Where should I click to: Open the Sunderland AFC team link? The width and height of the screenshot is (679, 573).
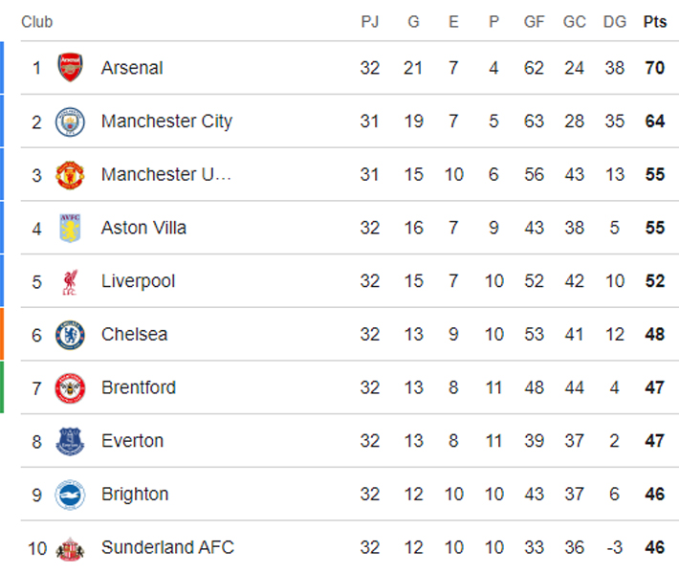(x=167, y=548)
